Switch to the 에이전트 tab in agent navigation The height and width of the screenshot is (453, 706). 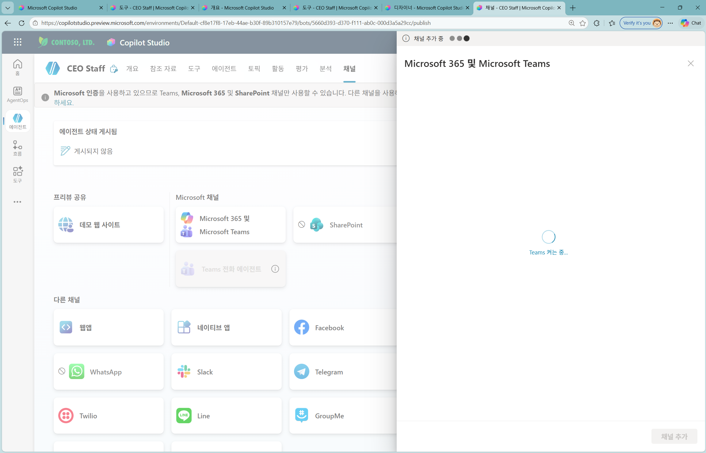(x=224, y=68)
